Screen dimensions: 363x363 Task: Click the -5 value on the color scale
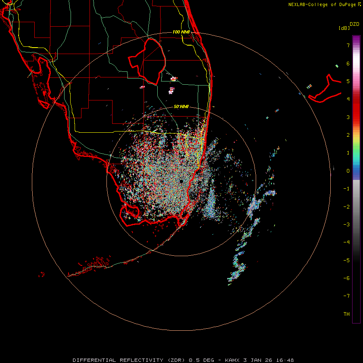click(346, 261)
